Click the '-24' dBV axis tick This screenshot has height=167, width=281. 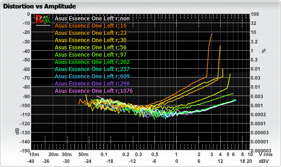pos(88,161)
